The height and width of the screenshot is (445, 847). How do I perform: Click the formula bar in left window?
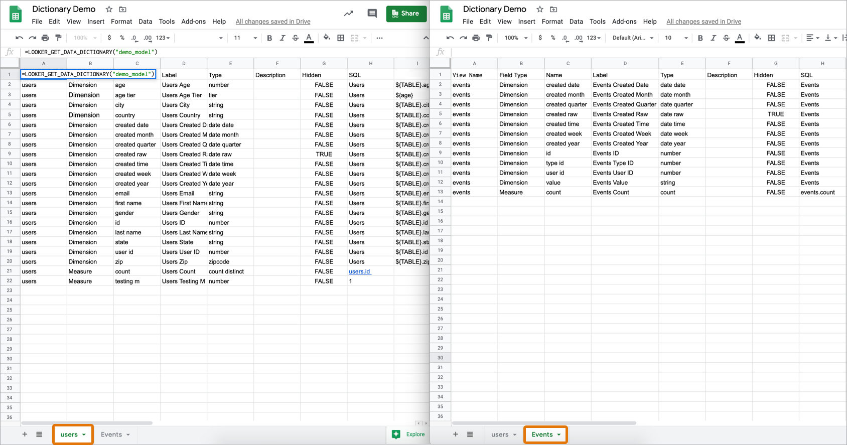coord(224,52)
